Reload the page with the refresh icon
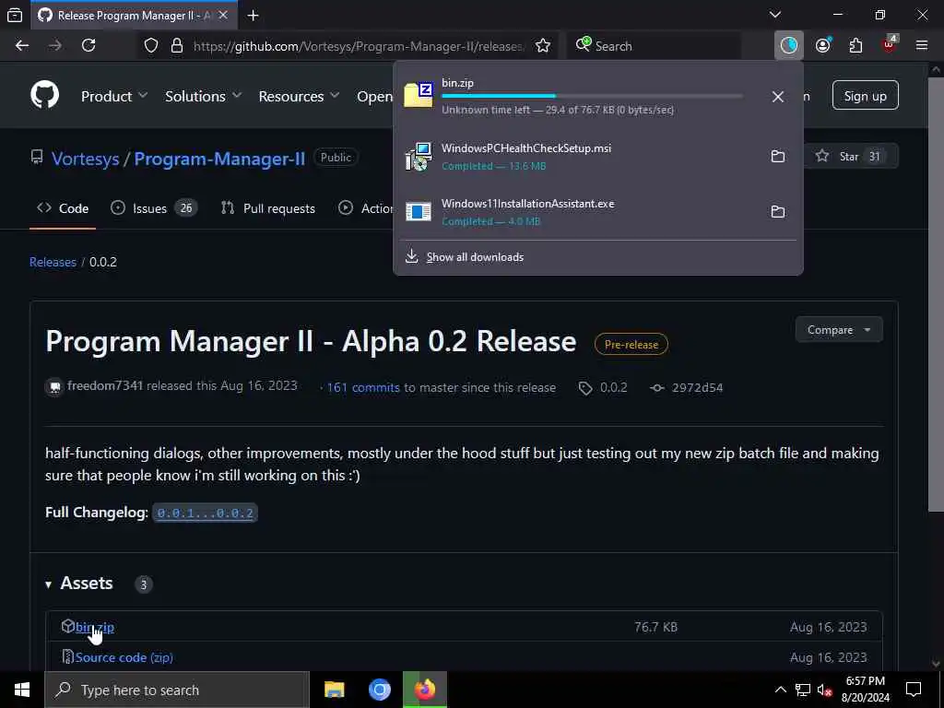This screenshot has width=944, height=708. (x=88, y=46)
